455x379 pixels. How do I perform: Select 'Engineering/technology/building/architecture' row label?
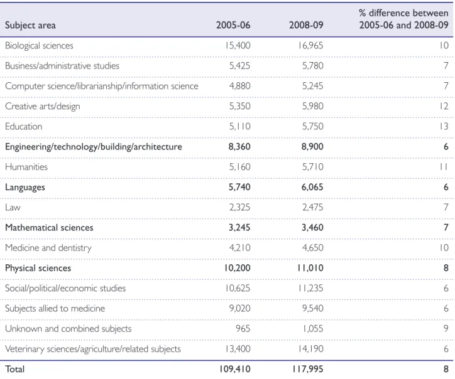click(x=94, y=147)
